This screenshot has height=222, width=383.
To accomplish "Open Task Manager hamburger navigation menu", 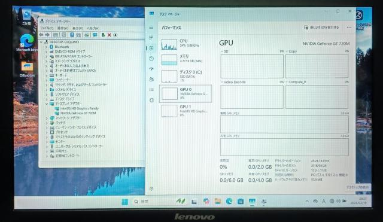I will (x=151, y=27).
